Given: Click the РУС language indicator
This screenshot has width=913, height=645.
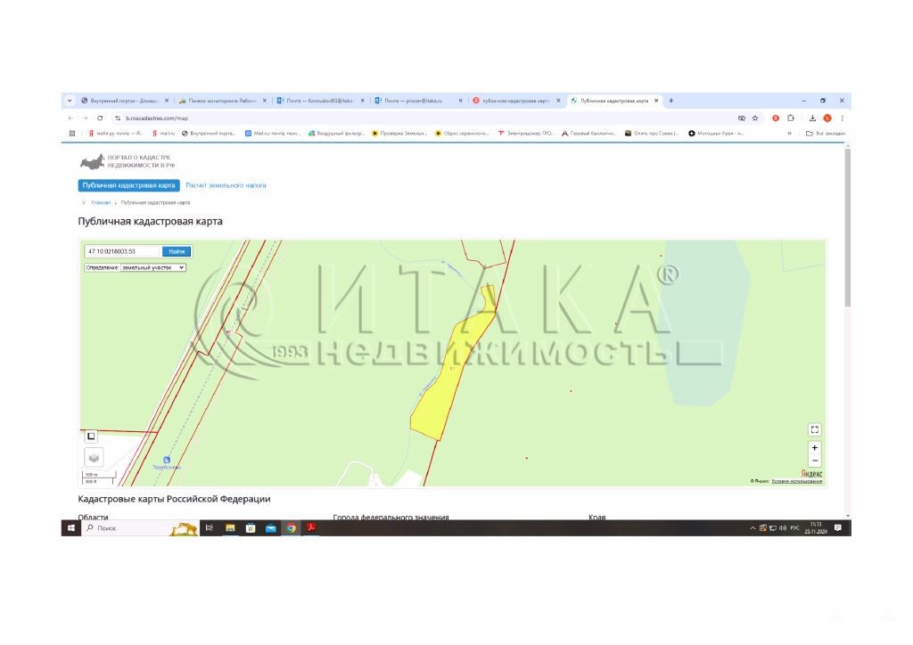Looking at the screenshot, I should click(x=794, y=528).
